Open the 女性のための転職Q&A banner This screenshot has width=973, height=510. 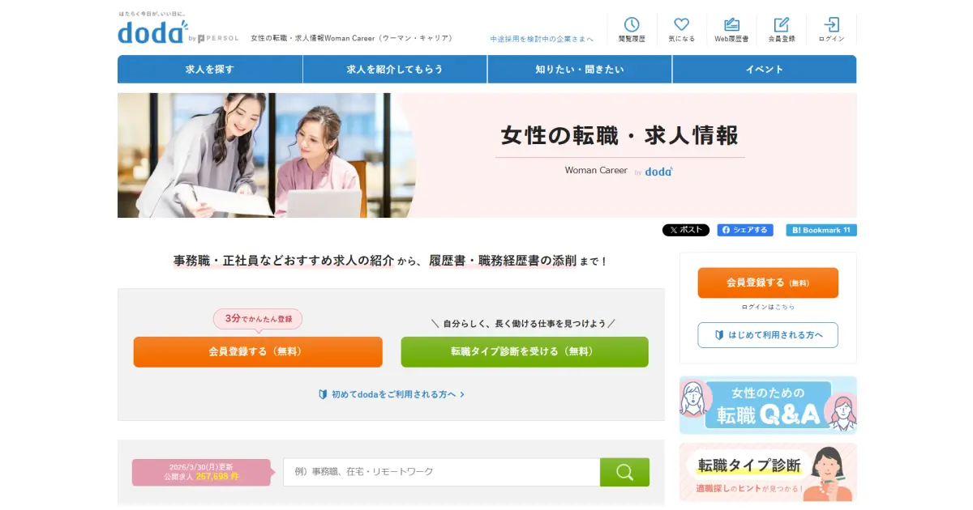coord(767,405)
